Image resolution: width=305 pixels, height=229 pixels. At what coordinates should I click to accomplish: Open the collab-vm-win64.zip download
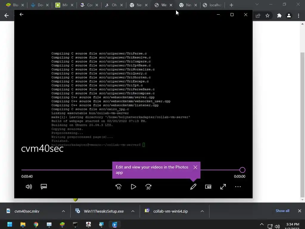170,211
